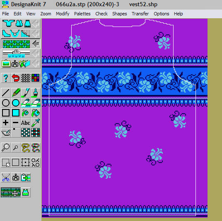This screenshot has width=222, height=221.
Task: Select the second eraser tool on right
Action: pyautogui.click(x=35, y=103)
